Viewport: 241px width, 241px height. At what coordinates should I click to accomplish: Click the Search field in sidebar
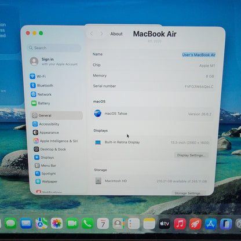54,48
